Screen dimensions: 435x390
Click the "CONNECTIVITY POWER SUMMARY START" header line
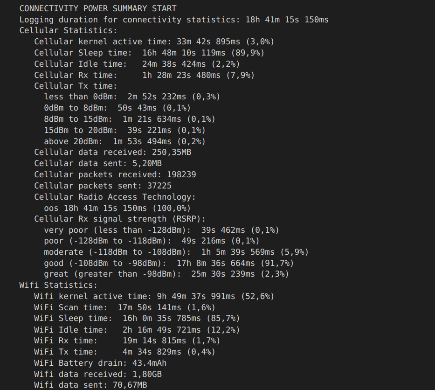[98, 8]
